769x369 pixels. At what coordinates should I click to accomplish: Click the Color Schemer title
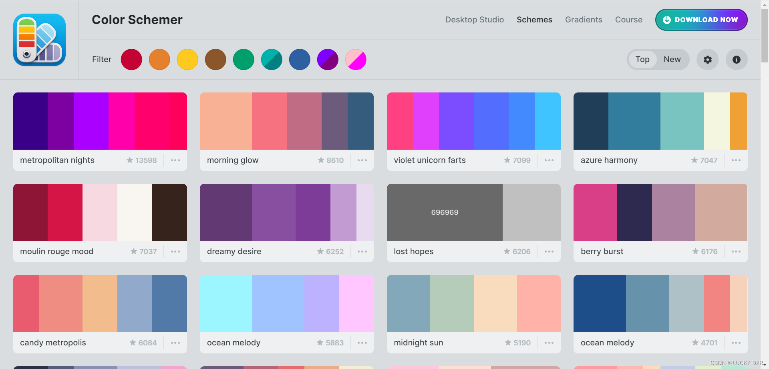137,20
